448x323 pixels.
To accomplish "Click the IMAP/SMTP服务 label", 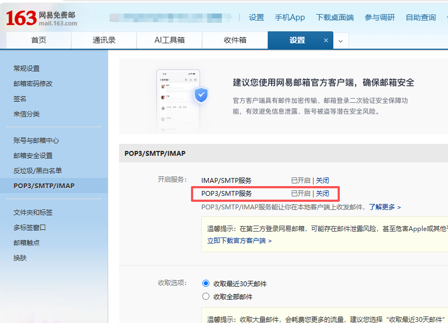I will tap(226, 181).
